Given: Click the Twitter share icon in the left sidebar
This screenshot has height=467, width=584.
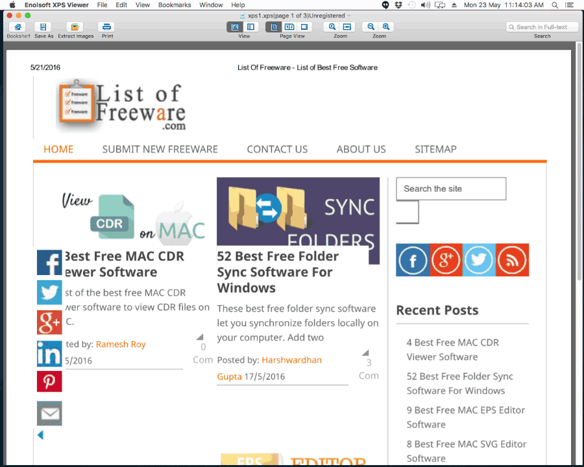Looking at the screenshot, I should pos(49,293).
